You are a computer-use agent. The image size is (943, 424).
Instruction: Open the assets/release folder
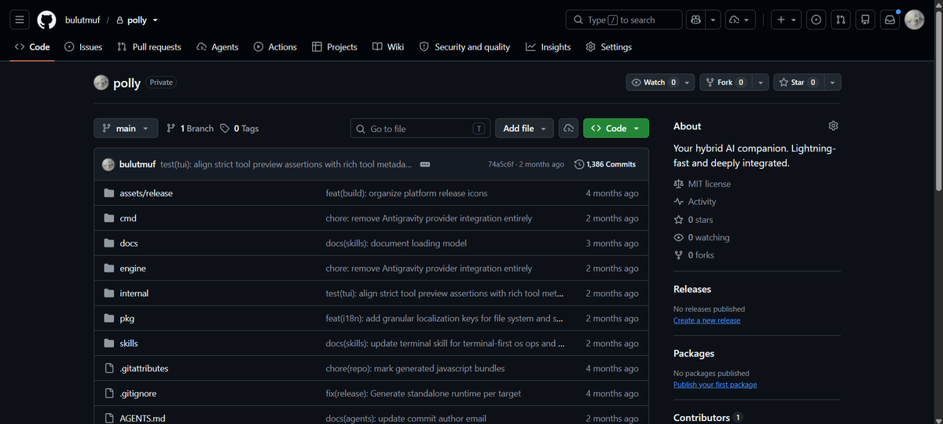tap(146, 193)
